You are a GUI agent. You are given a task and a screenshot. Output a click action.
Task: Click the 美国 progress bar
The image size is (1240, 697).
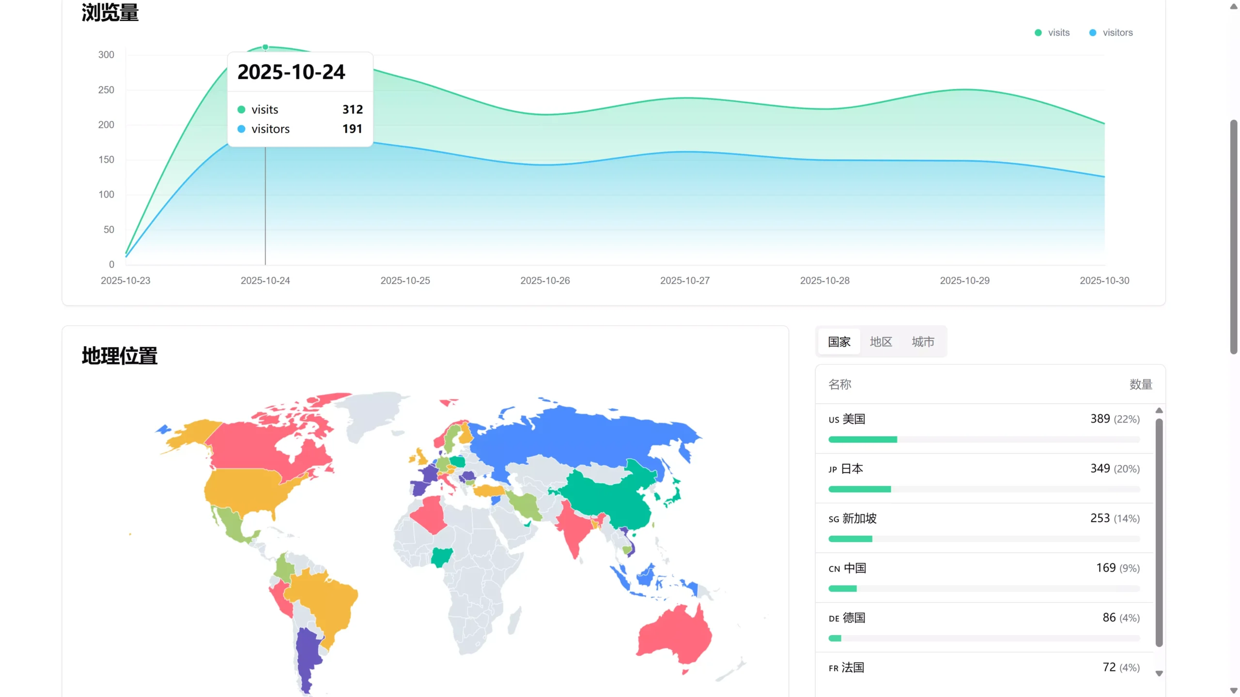pos(863,439)
